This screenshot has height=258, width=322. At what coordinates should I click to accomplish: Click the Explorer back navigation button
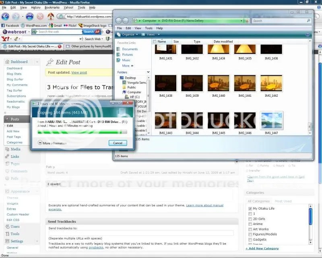point(118,21)
